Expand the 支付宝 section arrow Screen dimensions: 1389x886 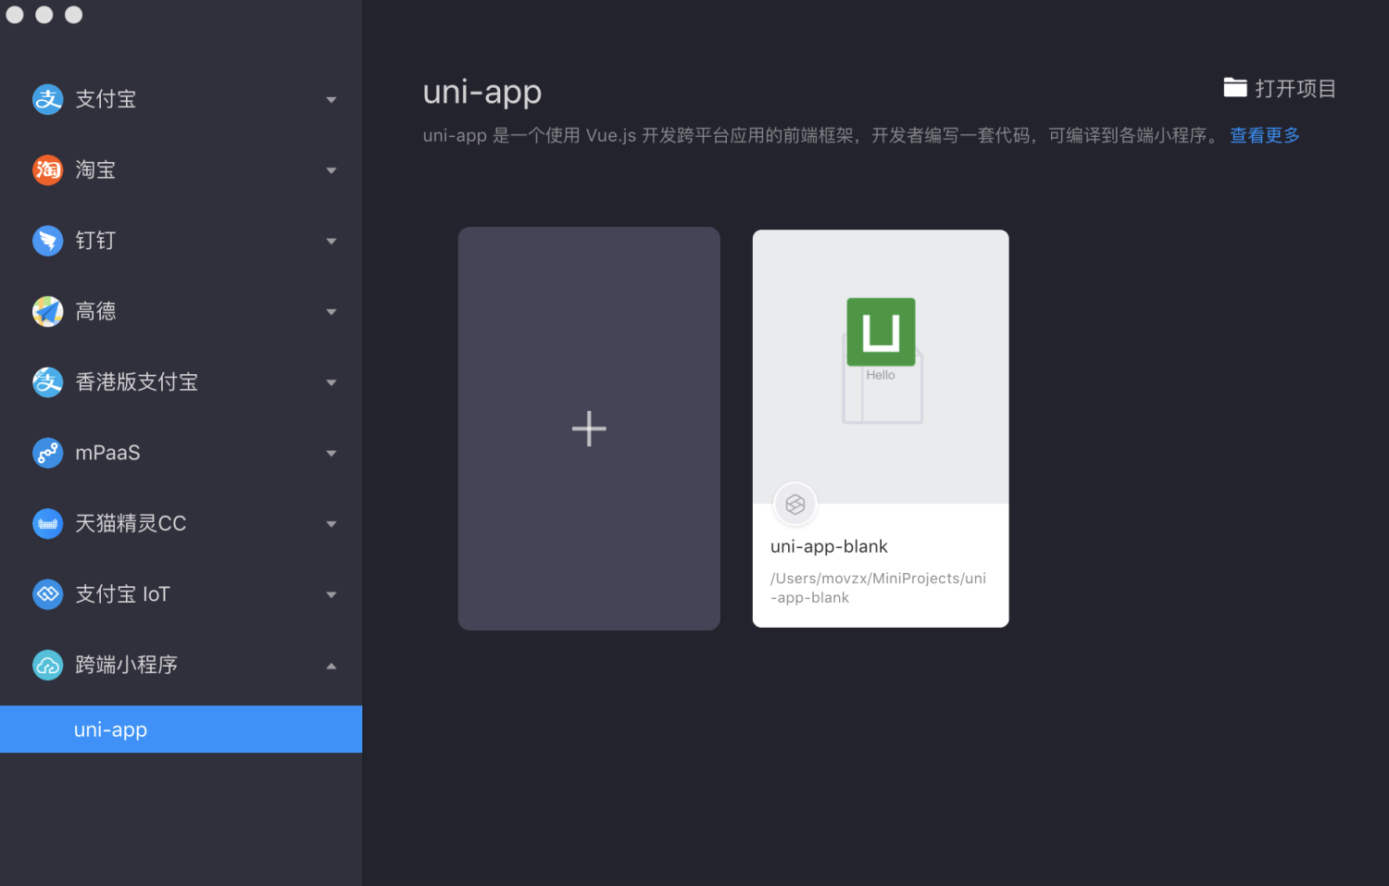332,100
